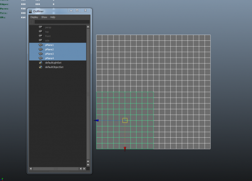Click the horizontal scroll left arrow at far left
252x181 pixels.
pos(31,169)
